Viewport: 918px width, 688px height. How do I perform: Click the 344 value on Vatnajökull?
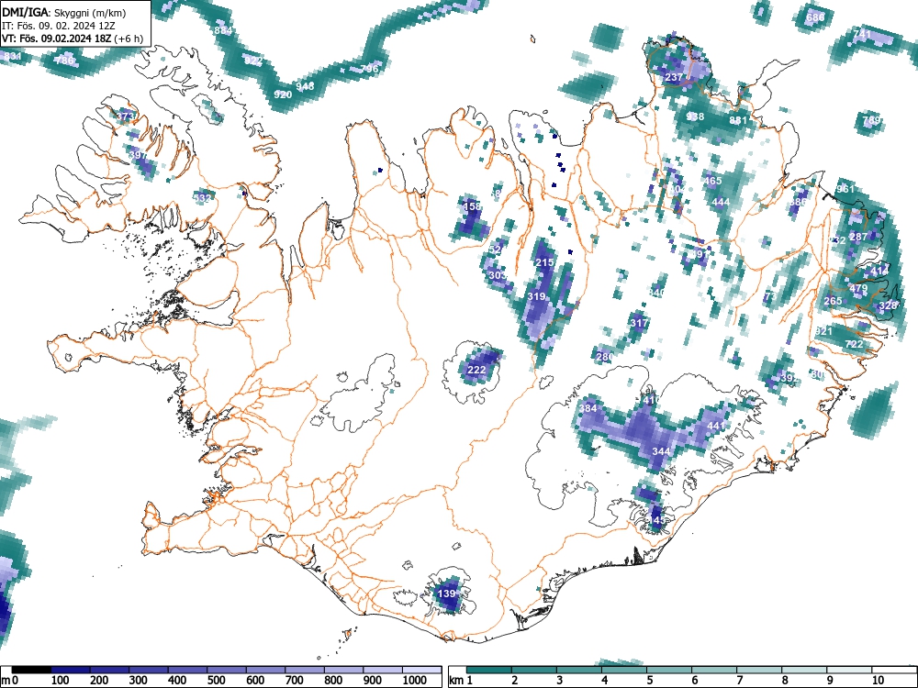(x=661, y=451)
